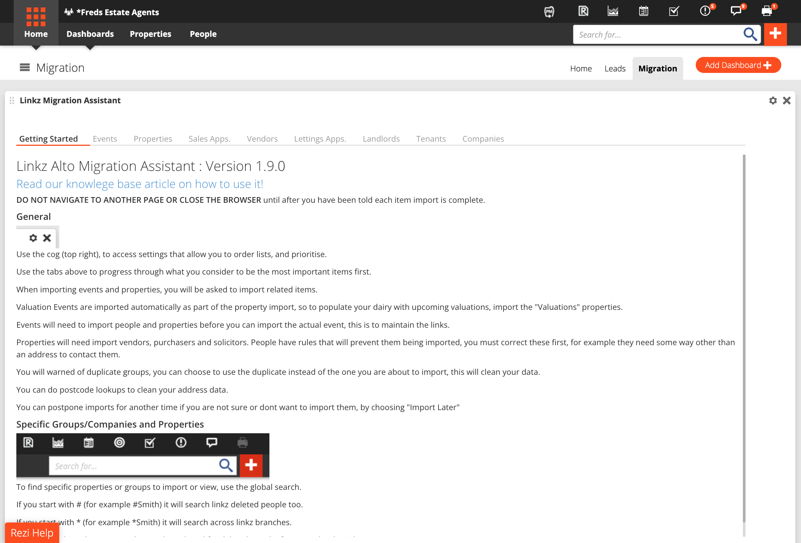The width and height of the screenshot is (801, 543).
Task: Switch to the Leads dashboard tab
Action: [615, 68]
